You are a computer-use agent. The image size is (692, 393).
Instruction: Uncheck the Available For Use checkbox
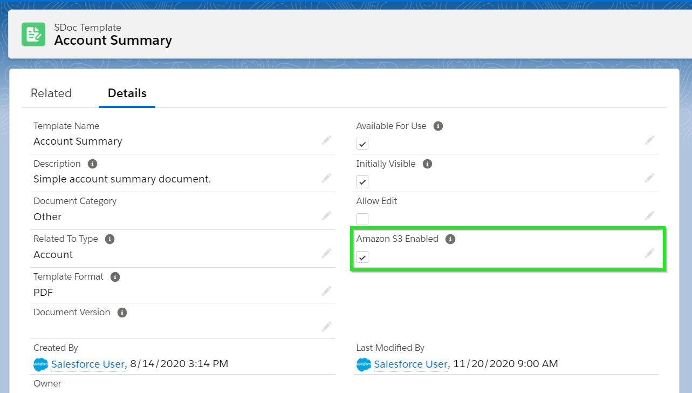(x=362, y=144)
